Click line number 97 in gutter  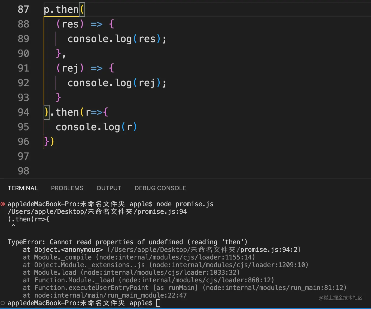click(x=23, y=156)
